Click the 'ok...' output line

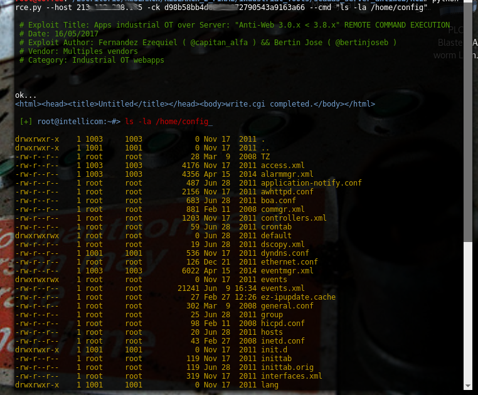(26, 95)
